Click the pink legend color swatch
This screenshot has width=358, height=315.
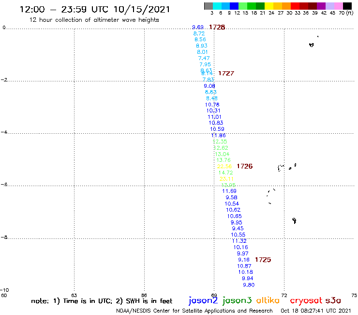(x=339, y=6)
